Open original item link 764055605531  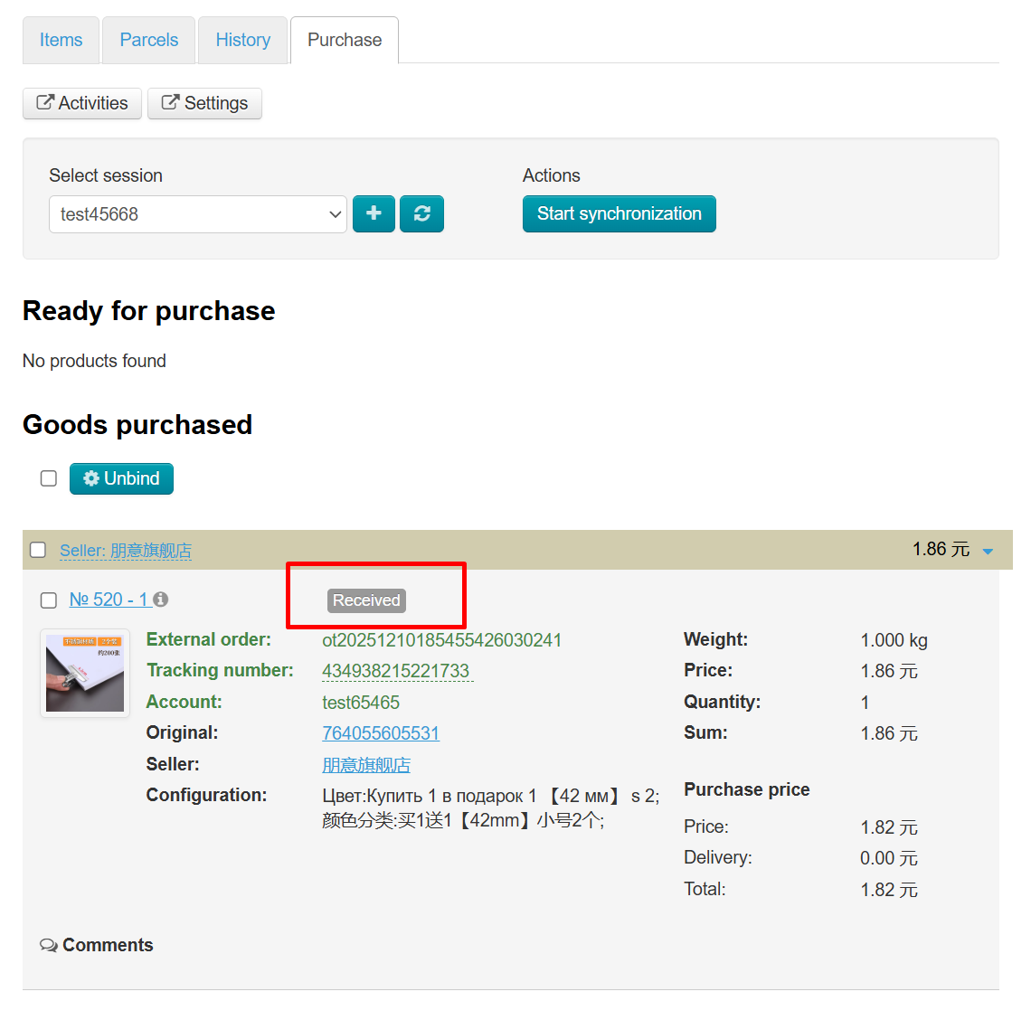(x=381, y=733)
